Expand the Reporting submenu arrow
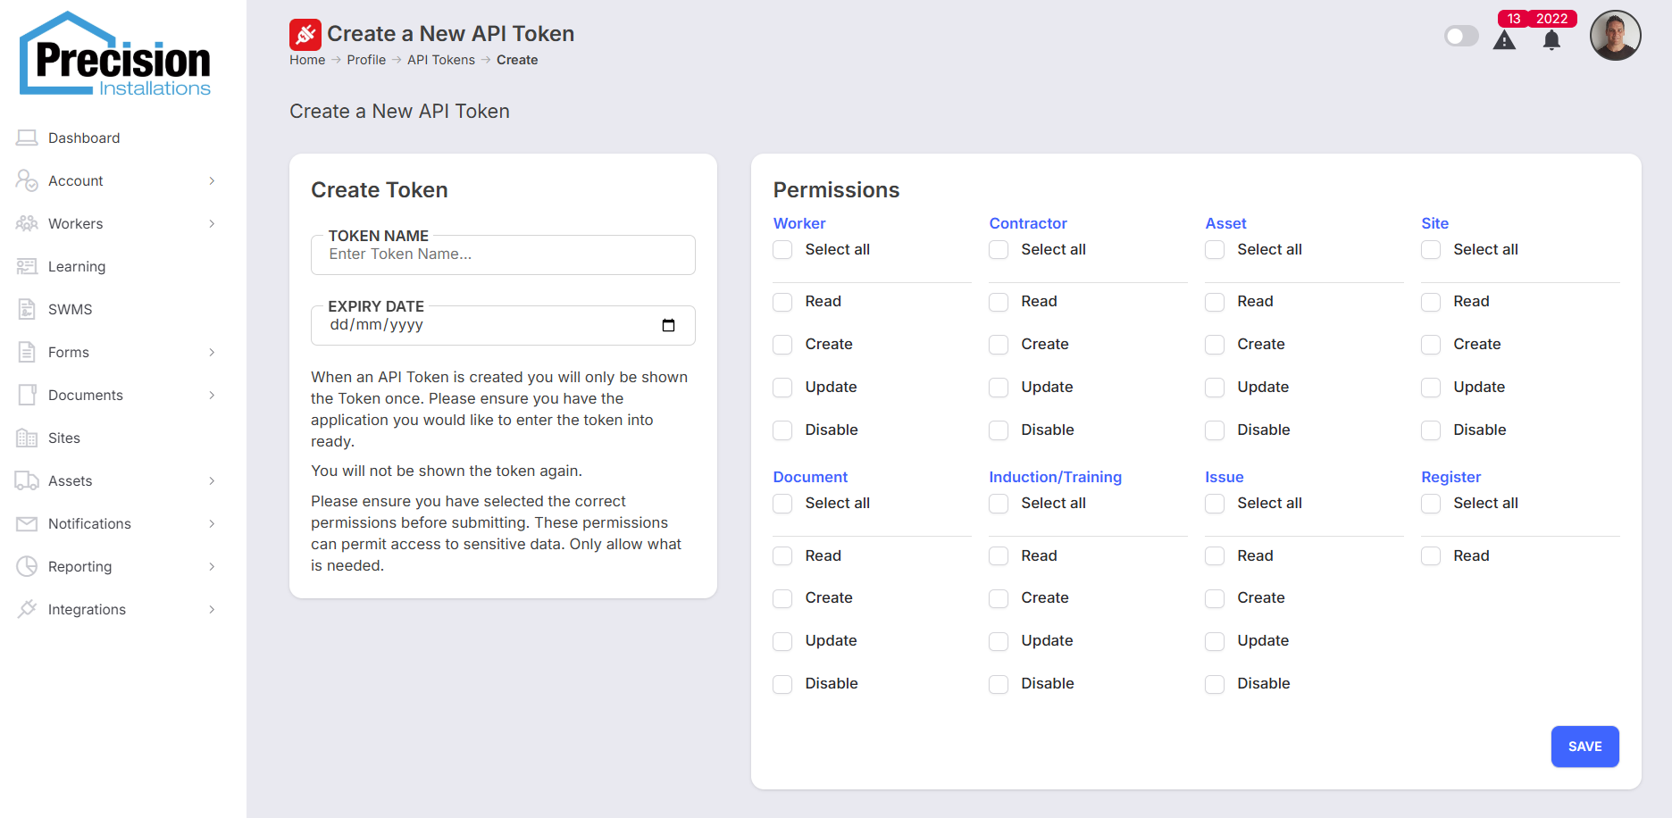Image resolution: width=1672 pixels, height=818 pixels. click(x=212, y=566)
